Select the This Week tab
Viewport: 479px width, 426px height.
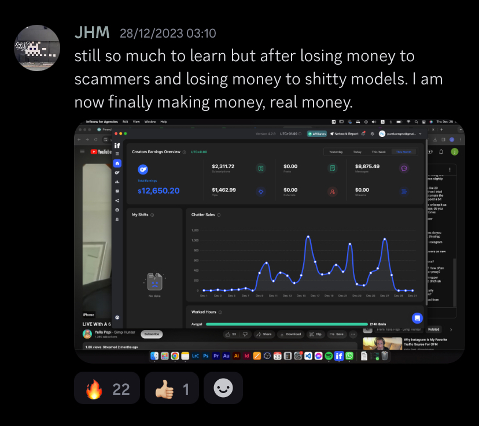(378, 152)
